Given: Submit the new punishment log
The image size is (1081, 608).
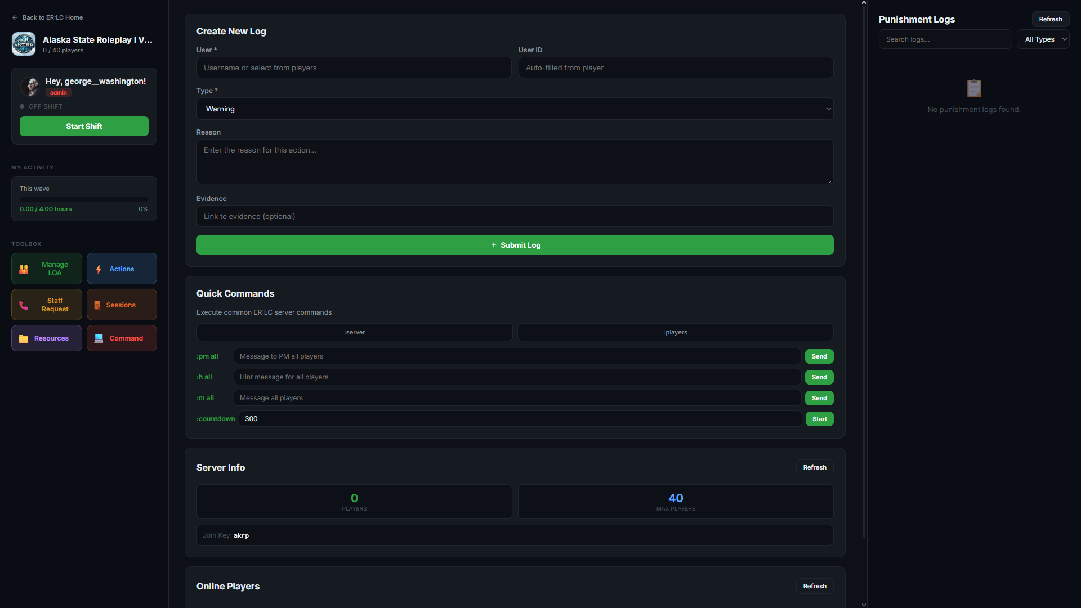Looking at the screenshot, I should pos(515,245).
